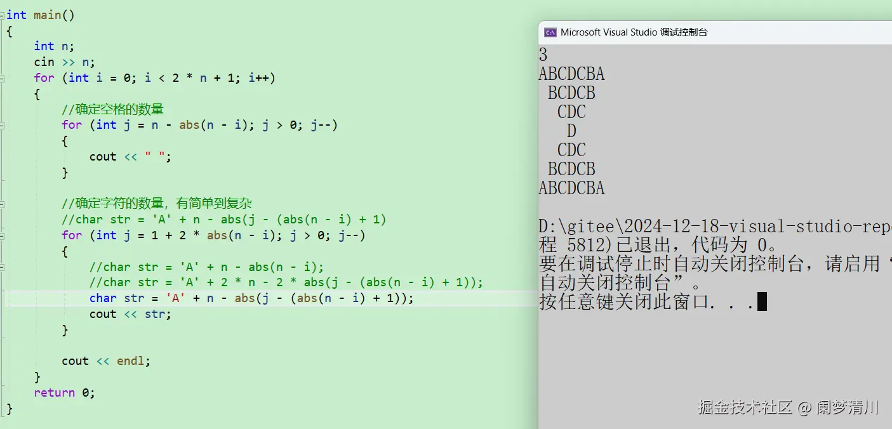Click the Microsoft Visual Studio 调试控制台 title
The width and height of the screenshot is (892, 429).
click(634, 32)
